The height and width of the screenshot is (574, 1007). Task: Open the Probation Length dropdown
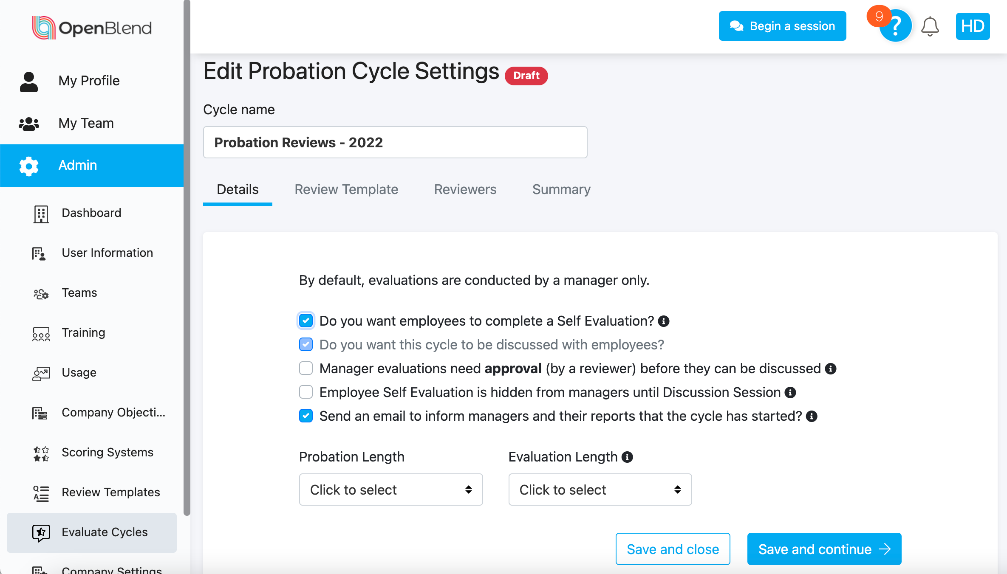pyautogui.click(x=391, y=490)
